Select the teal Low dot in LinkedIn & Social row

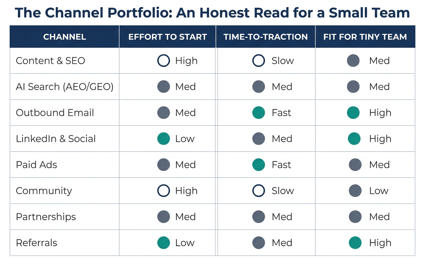(x=164, y=139)
